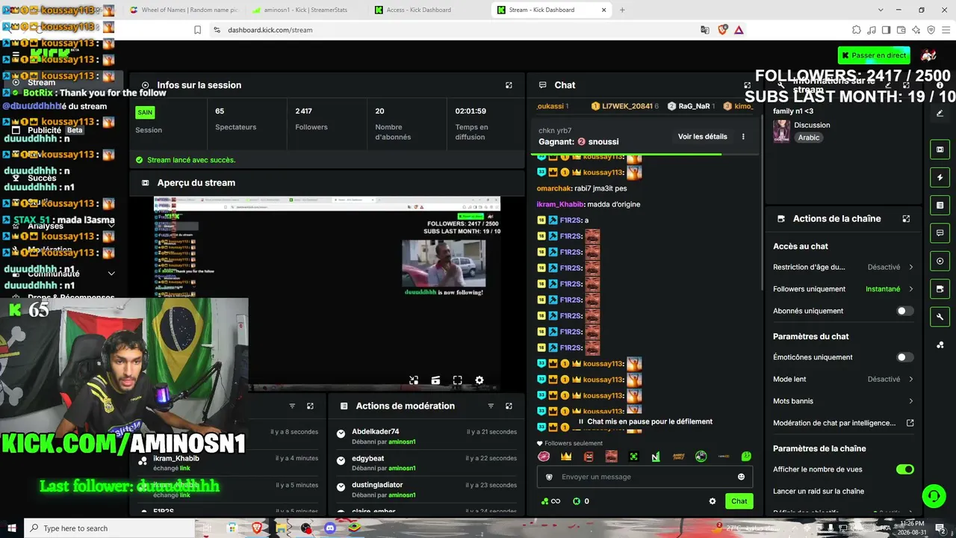Expand the Chat panel to fullscreen
This screenshot has height=538, width=956.
click(747, 85)
